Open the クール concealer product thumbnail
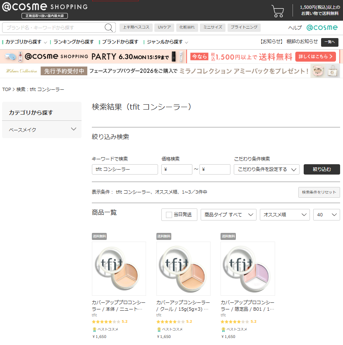The height and width of the screenshot is (345, 343). pyautogui.click(x=183, y=268)
